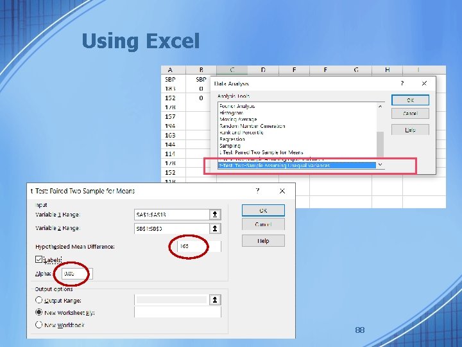Click the help question mark in Data Analysis dialog
The image size is (462, 347).
click(x=402, y=83)
